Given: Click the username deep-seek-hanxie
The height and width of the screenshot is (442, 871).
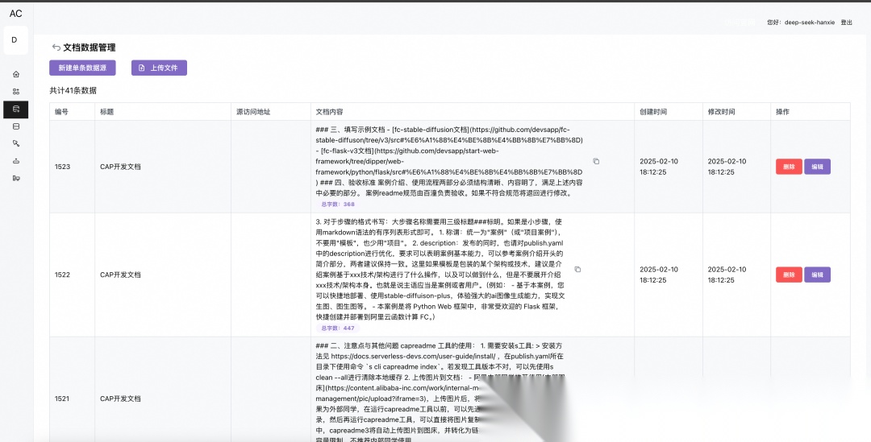Looking at the screenshot, I should [x=810, y=23].
